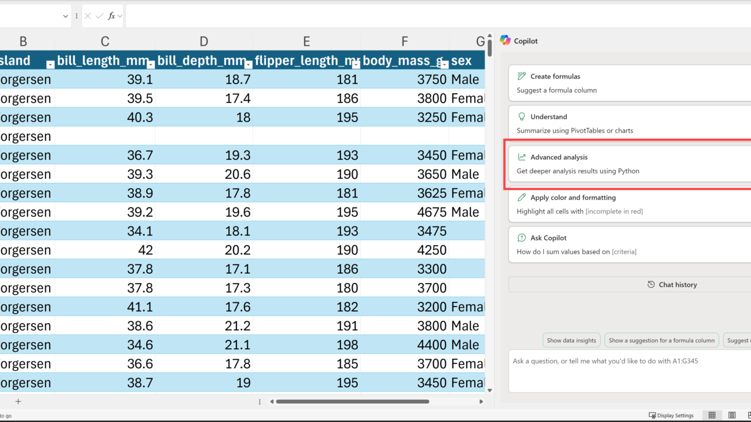Screen dimensions: 751x422
Task: Click the Copilot logo icon
Action: [505, 40]
